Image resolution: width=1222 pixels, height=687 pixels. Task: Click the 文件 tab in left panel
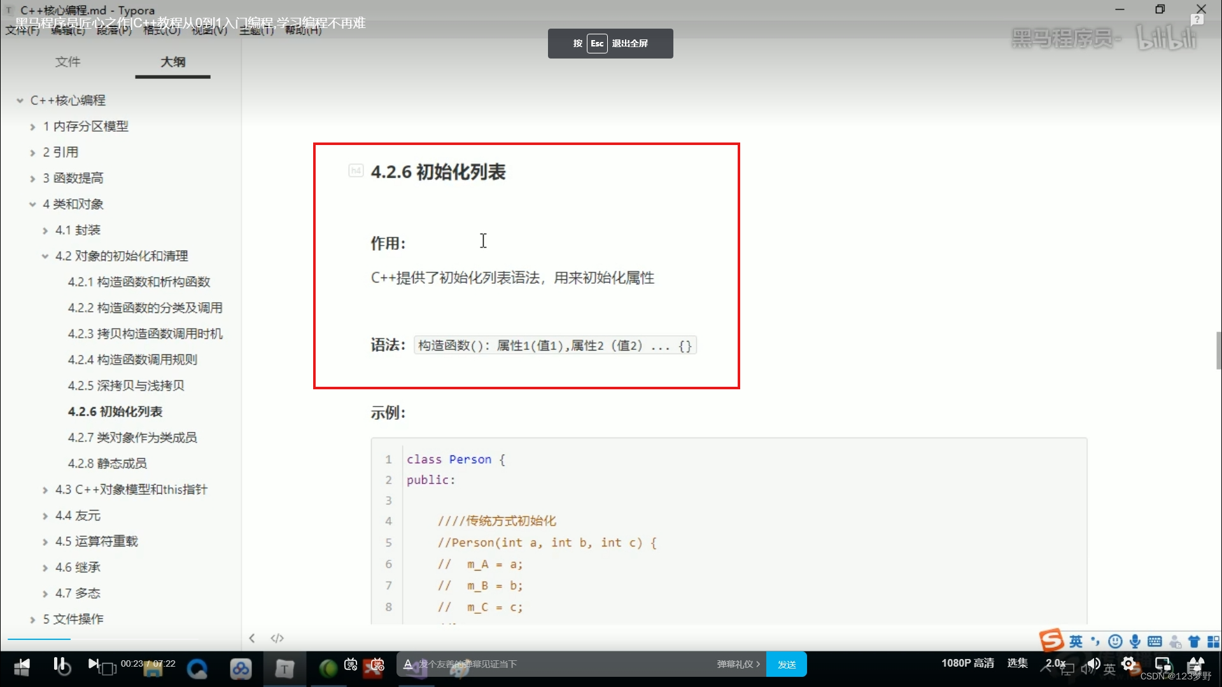tap(67, 61)
